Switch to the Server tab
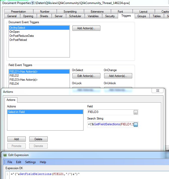 (59, 16)
